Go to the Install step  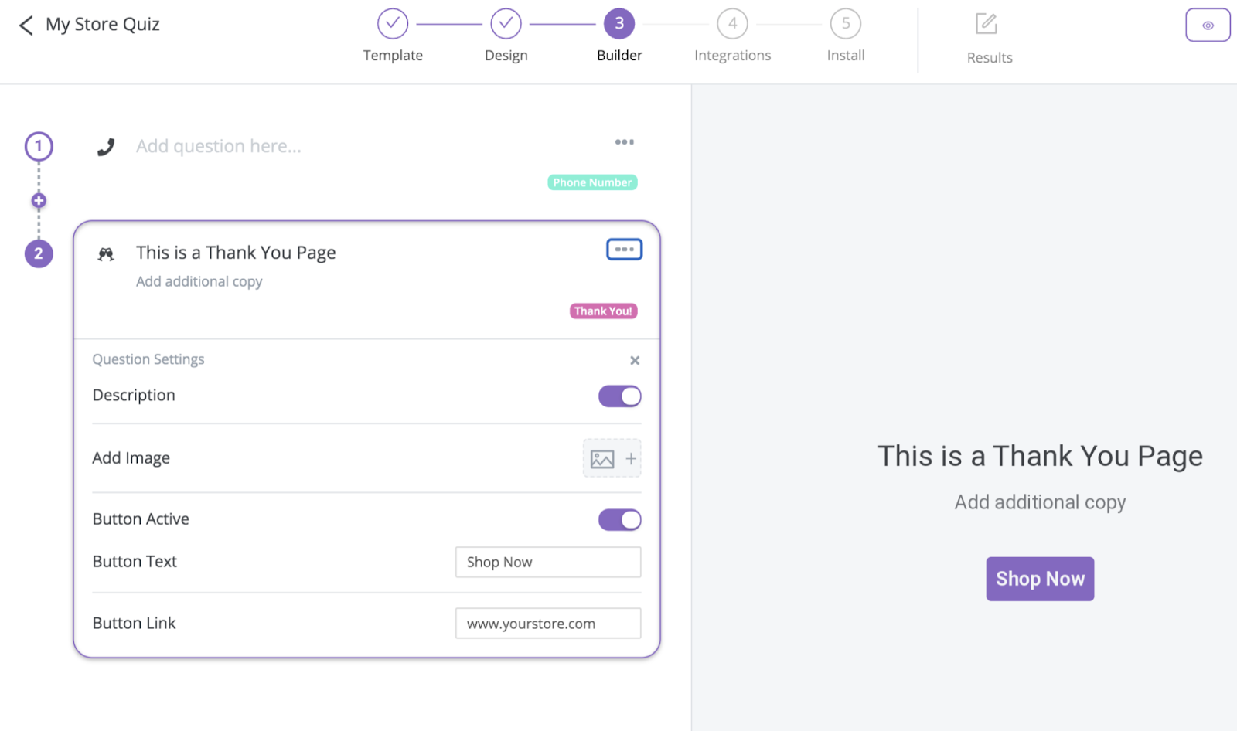coord(846,36)
